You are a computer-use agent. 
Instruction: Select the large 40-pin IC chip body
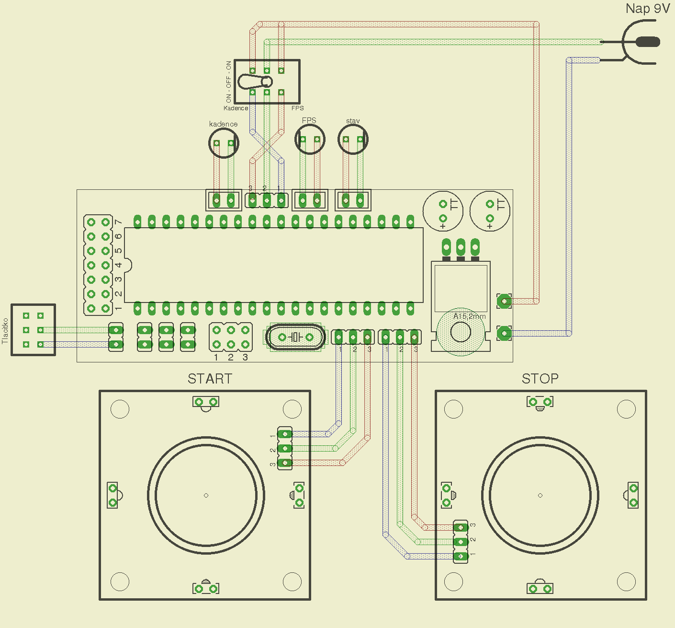pyautogui.click(x=274, y=265)
